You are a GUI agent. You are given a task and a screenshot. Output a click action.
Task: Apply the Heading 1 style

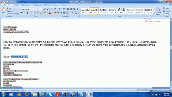[x=103, y=11]
